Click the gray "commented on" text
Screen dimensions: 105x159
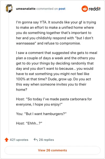click(47, 9)
